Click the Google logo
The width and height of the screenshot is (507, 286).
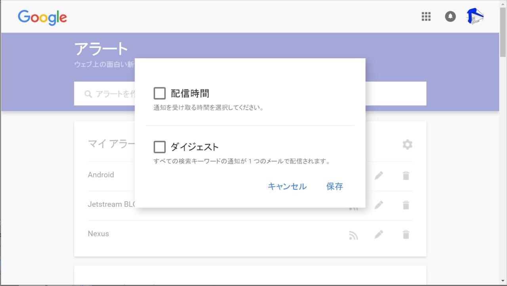pos(42,17)
